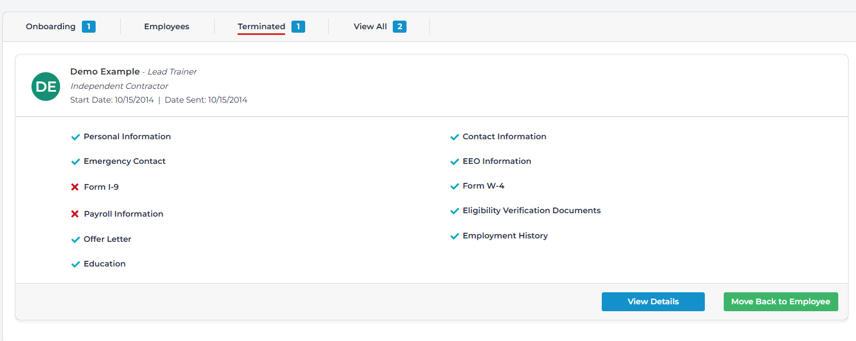Click the checkmark beside Offer Letter
856x341 pixels.
click(x=75, y=240)
